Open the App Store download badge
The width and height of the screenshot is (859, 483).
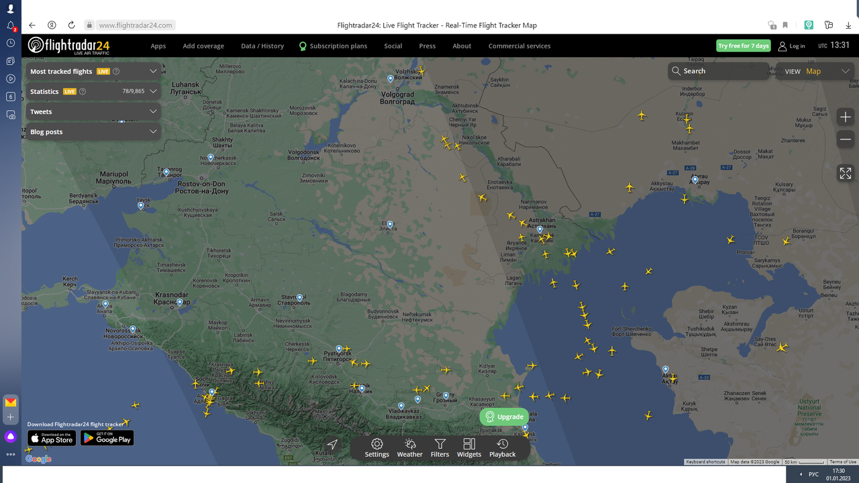click(52, 438)
